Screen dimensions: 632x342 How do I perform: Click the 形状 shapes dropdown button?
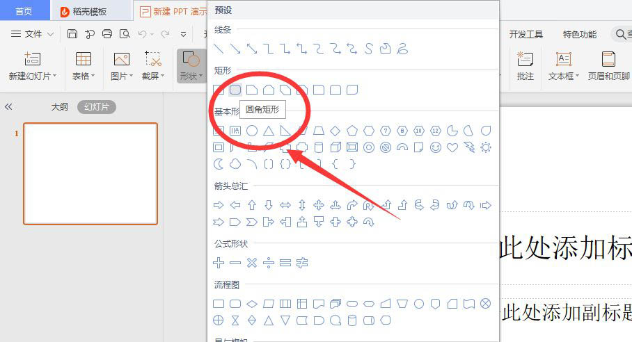191,65
